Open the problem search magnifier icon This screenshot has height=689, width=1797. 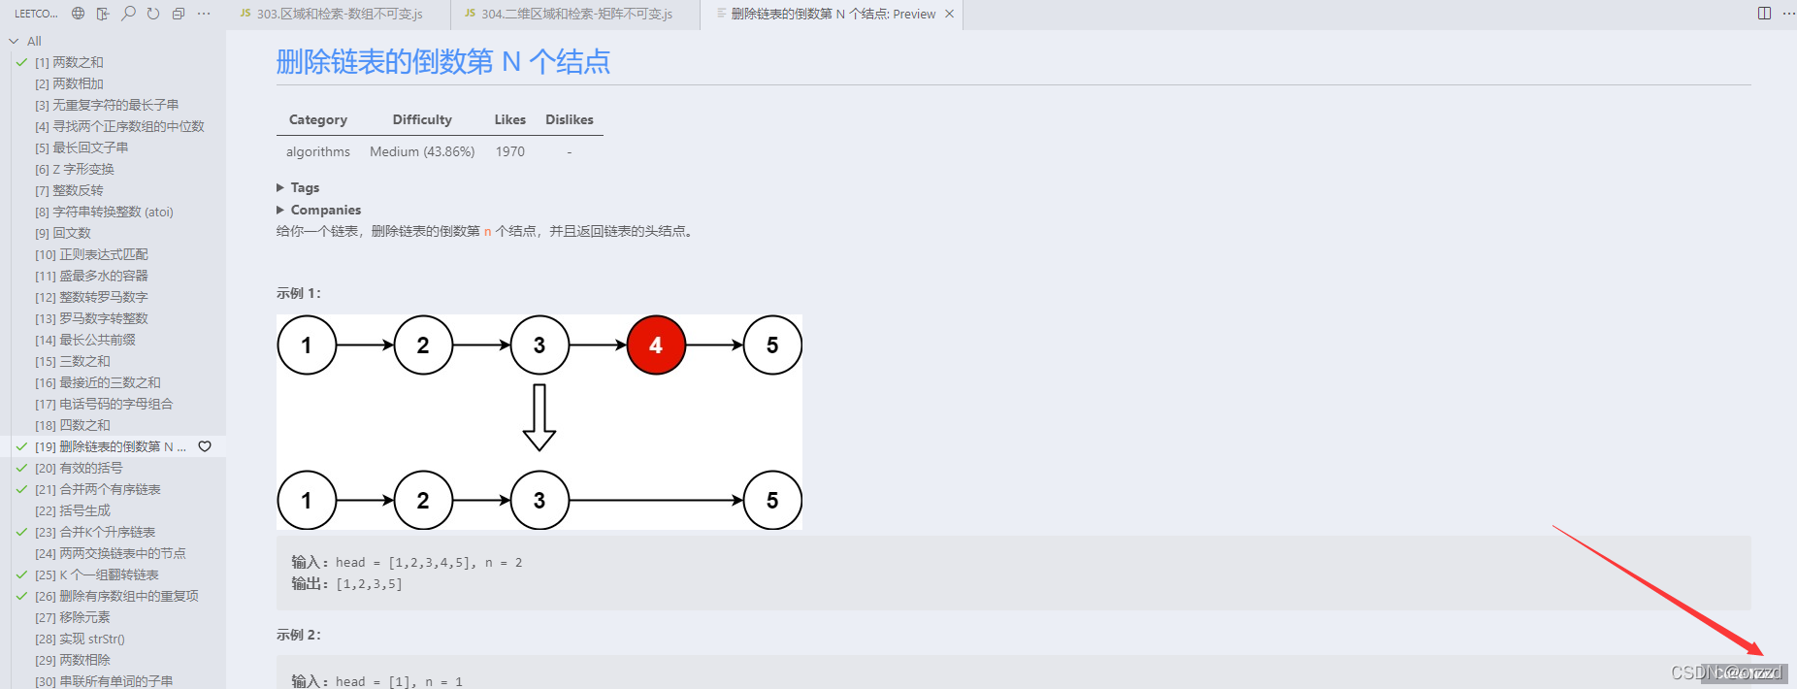[x=128, y=14]
